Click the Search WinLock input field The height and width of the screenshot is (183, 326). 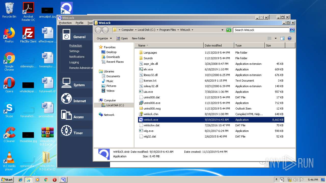261,30
